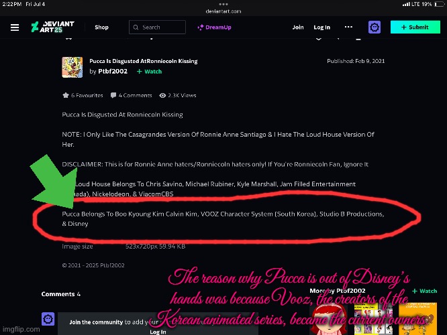This screenshot has width=447, height=335.
Task: Click the comment box user avatar icon
Action: pyautogui.click(x=48, y=319)
